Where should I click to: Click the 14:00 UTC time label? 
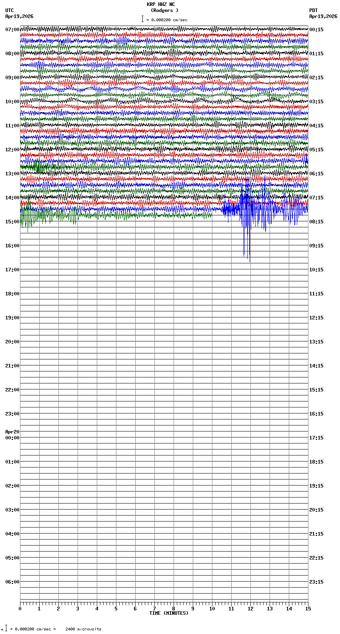[12, 198]
